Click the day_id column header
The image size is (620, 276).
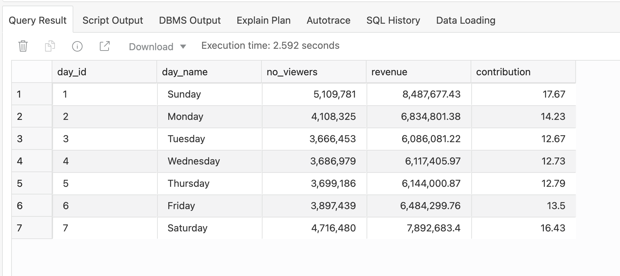(104, 72)
